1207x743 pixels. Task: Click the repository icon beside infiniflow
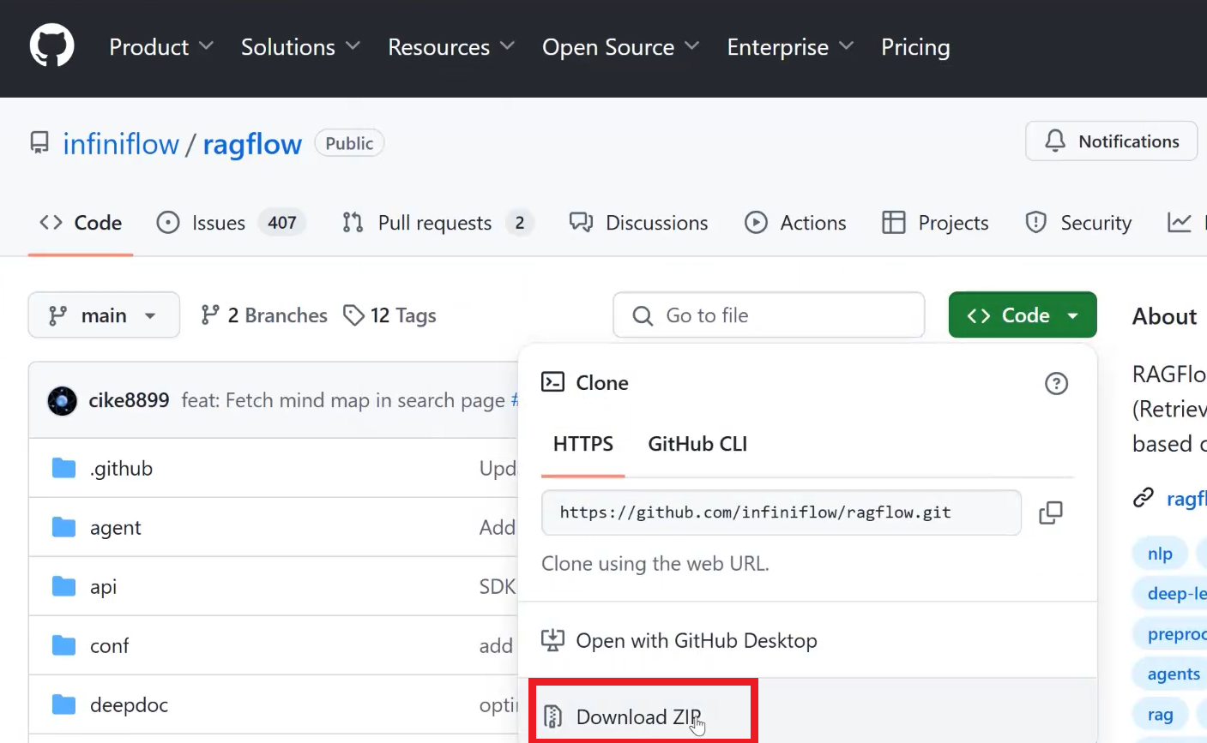pyautogui.click(x=39, y=143)
